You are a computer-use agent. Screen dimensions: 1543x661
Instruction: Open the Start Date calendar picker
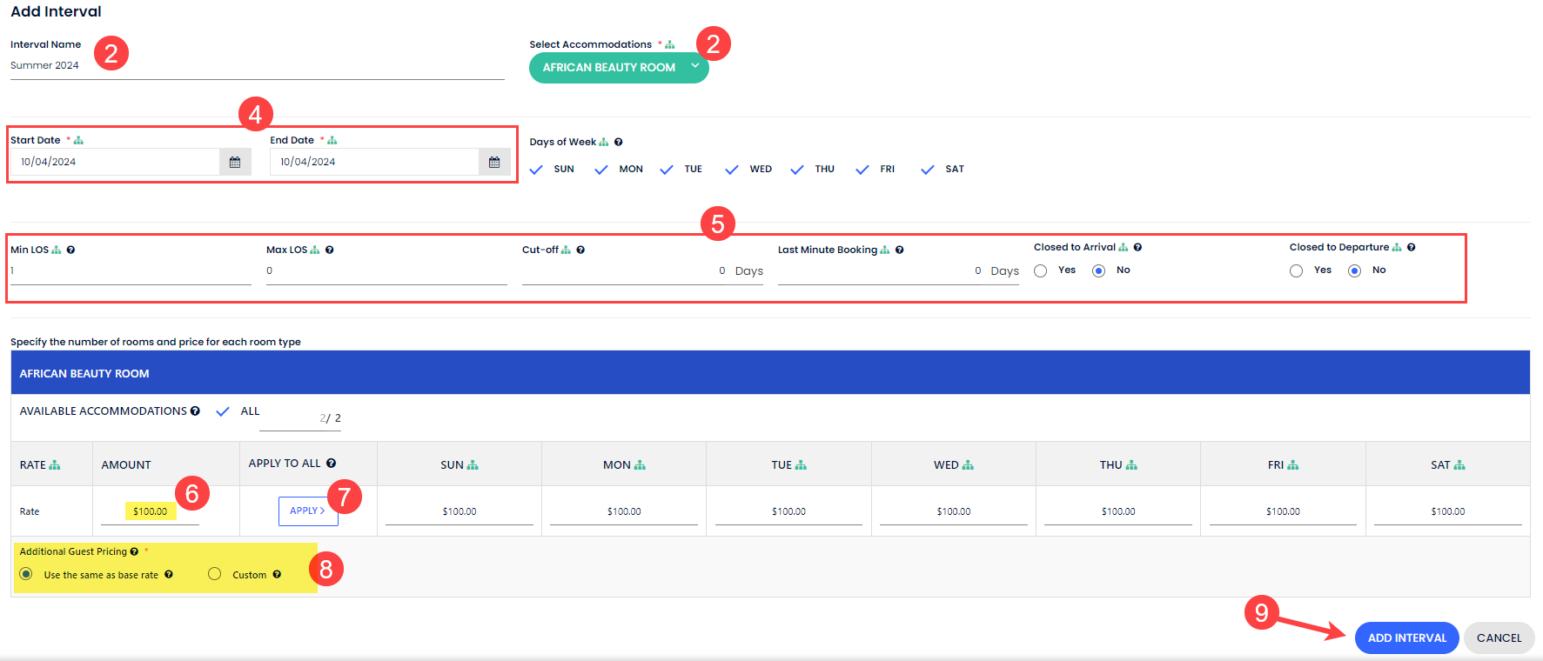[235, 162]
